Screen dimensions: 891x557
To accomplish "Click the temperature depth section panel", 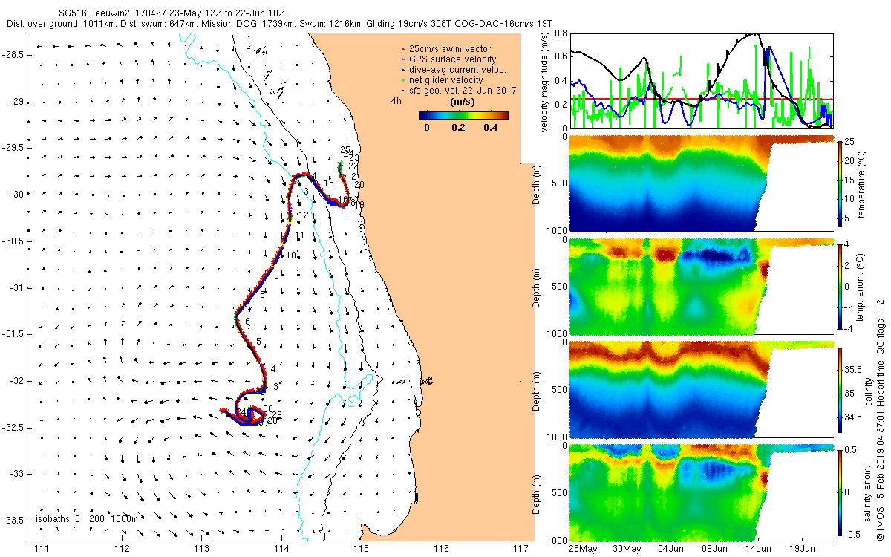I will 701,183.
